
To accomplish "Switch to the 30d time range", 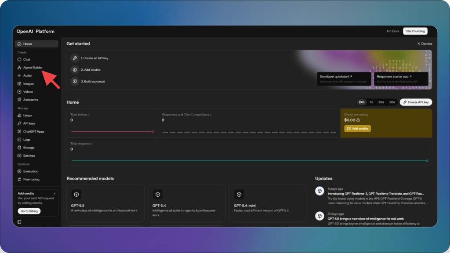I will (381, 102).
